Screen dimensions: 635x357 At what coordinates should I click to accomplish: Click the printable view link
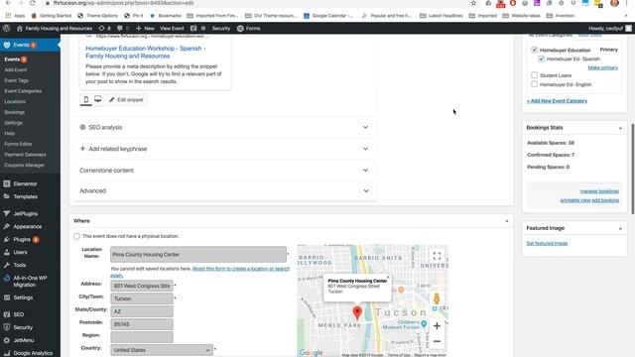coord(575,200)
